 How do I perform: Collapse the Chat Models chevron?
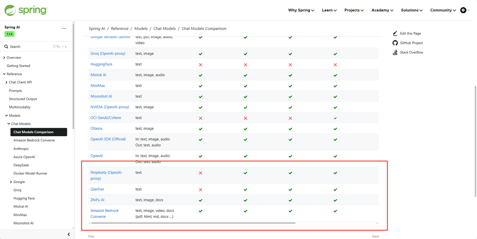point(9,124)
